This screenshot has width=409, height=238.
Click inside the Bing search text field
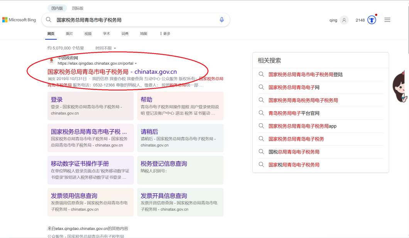tap(135, 20)
